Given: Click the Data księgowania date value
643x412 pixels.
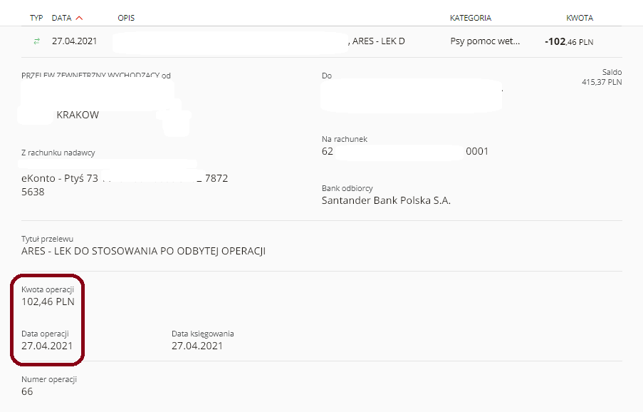Looking at the screenshot, I should coord(197,346).
